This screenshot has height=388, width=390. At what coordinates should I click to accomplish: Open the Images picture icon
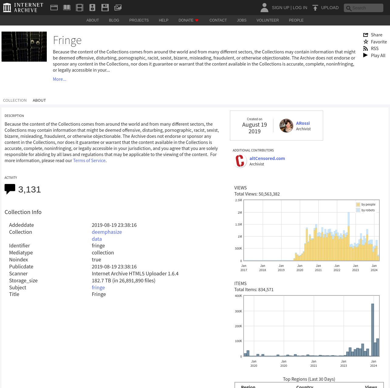118,8
